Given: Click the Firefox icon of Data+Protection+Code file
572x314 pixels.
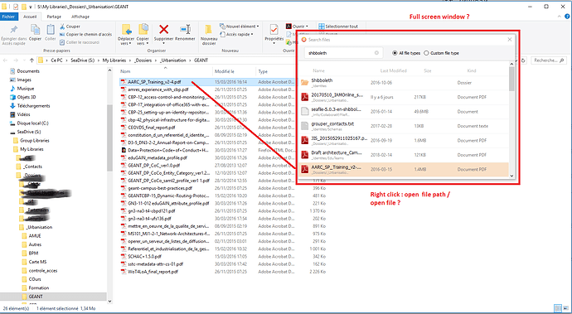Looking at the screenshot, I should tap(124, 150).
